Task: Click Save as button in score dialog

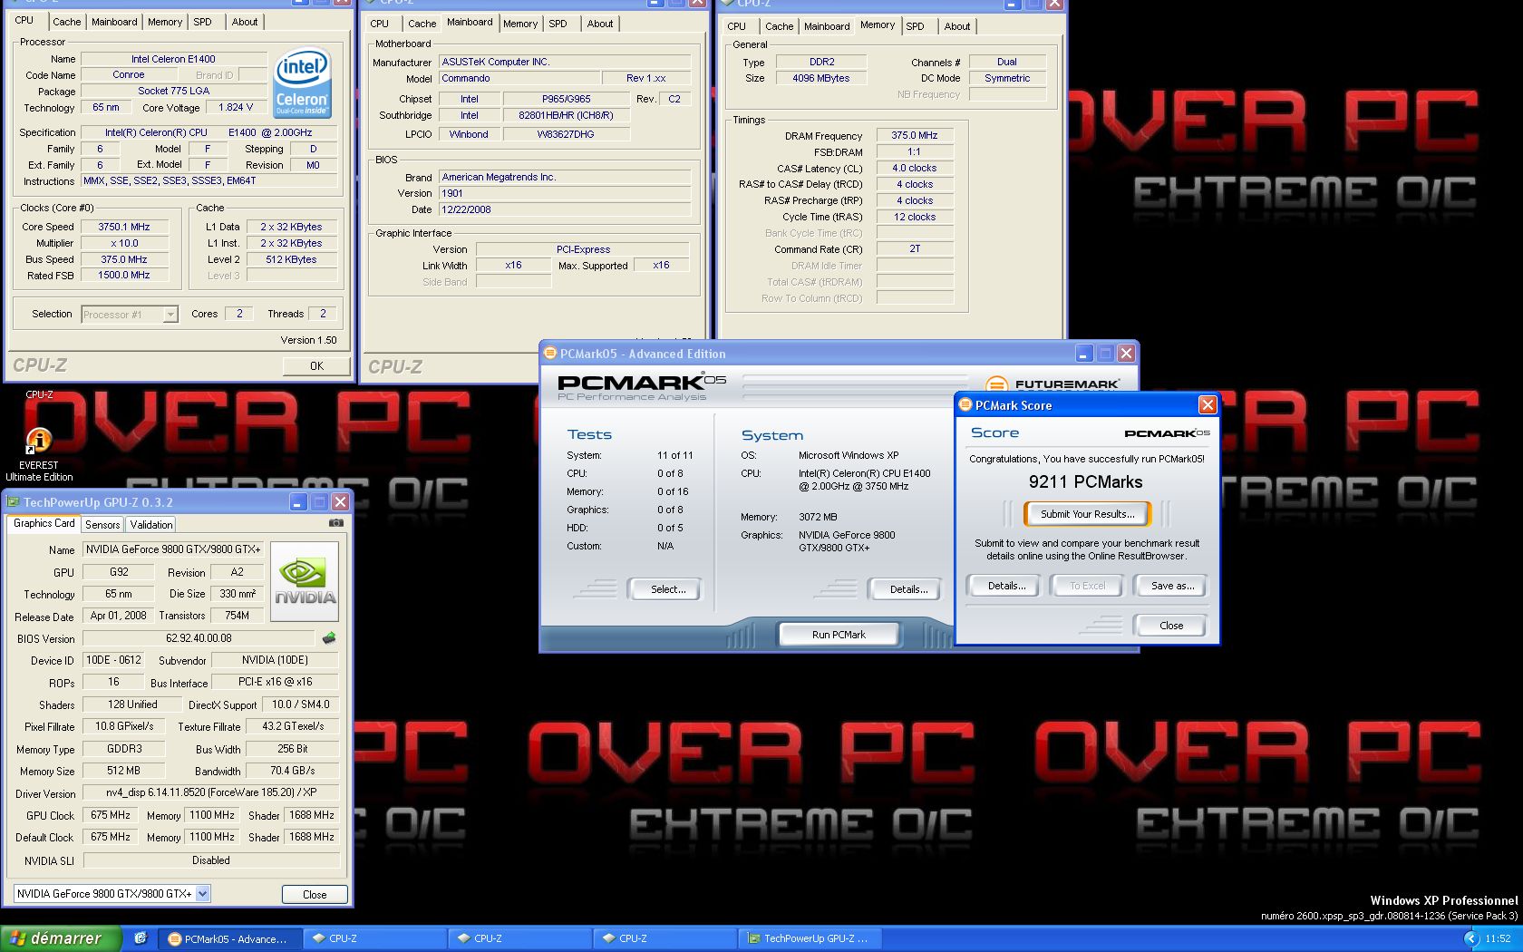Action: tap(1172, 586)
